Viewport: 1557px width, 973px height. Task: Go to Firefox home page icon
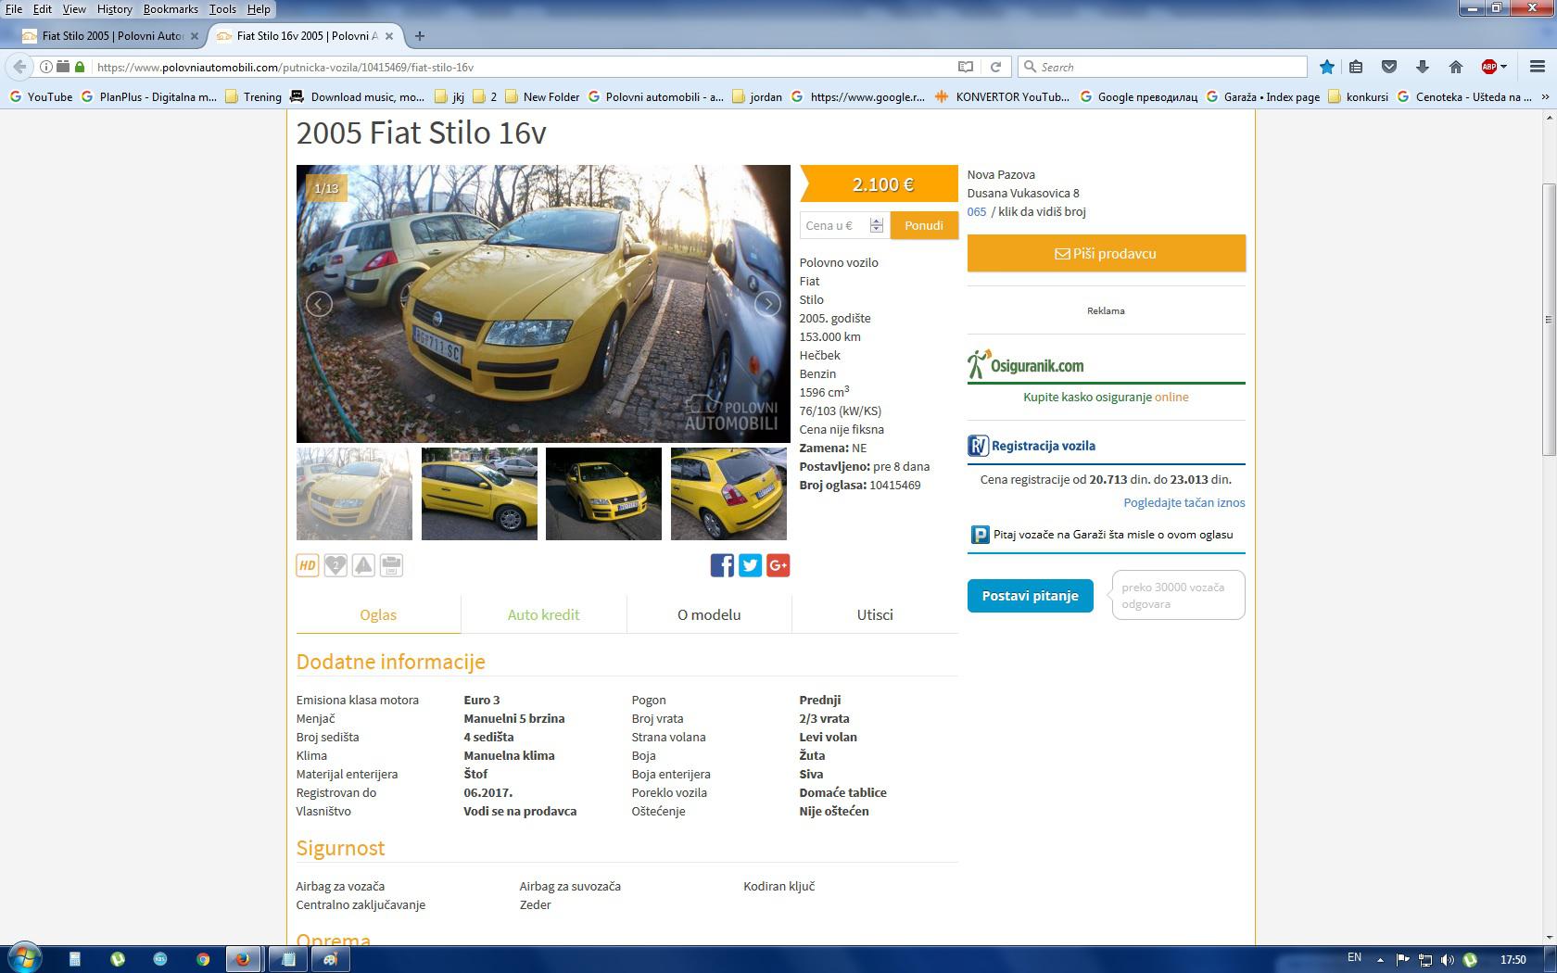pos(1456,67)
